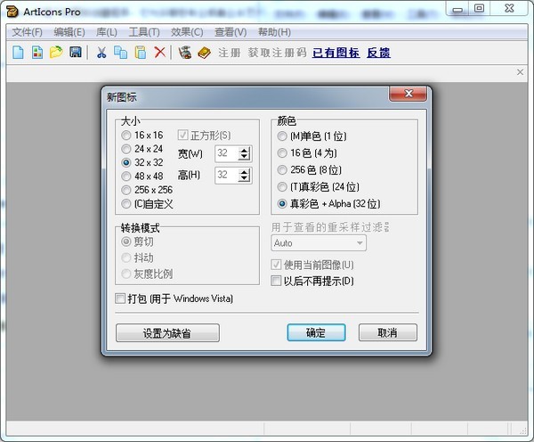Enable 打包 (用于 Windows Vista) checkbox
The width and height of the screenshot is (534, 442).
tap(174, 299)
